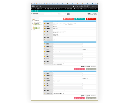Collapse the bottom form section header triangle
The height and width of the screenshot is (103, 129).
coord(52,71)
